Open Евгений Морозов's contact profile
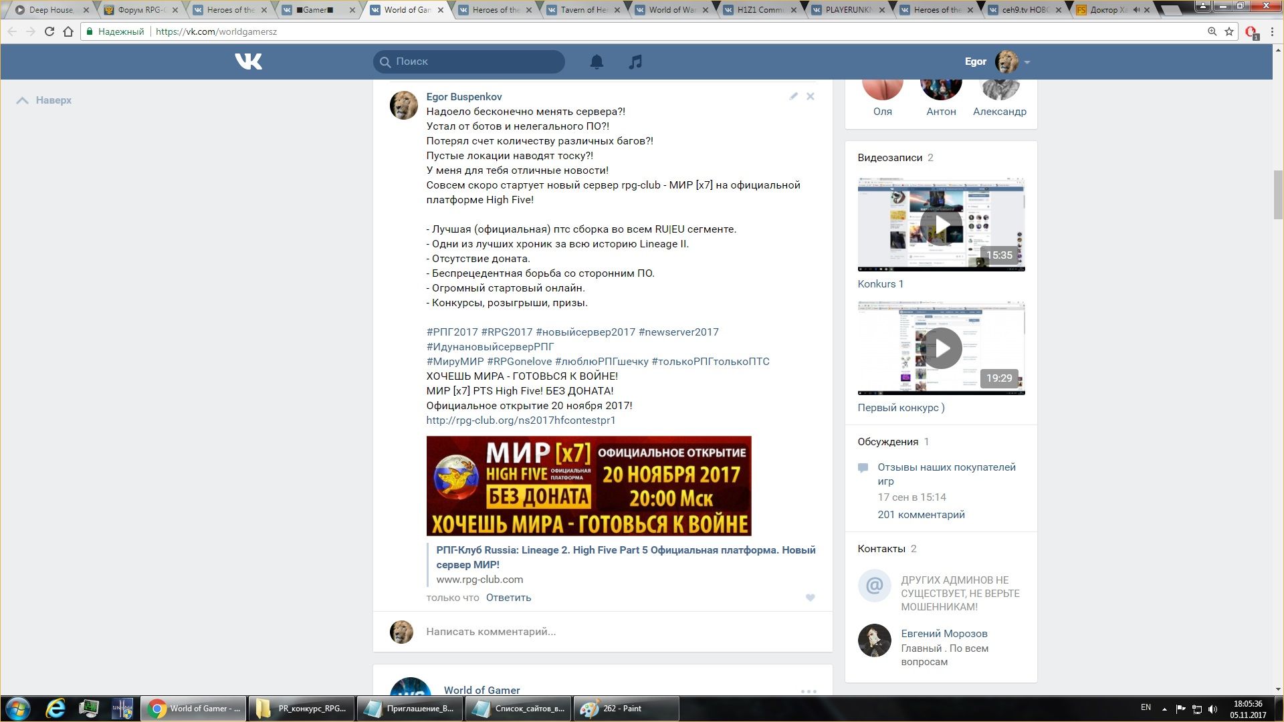1284x722 pixels. [944, 634]
